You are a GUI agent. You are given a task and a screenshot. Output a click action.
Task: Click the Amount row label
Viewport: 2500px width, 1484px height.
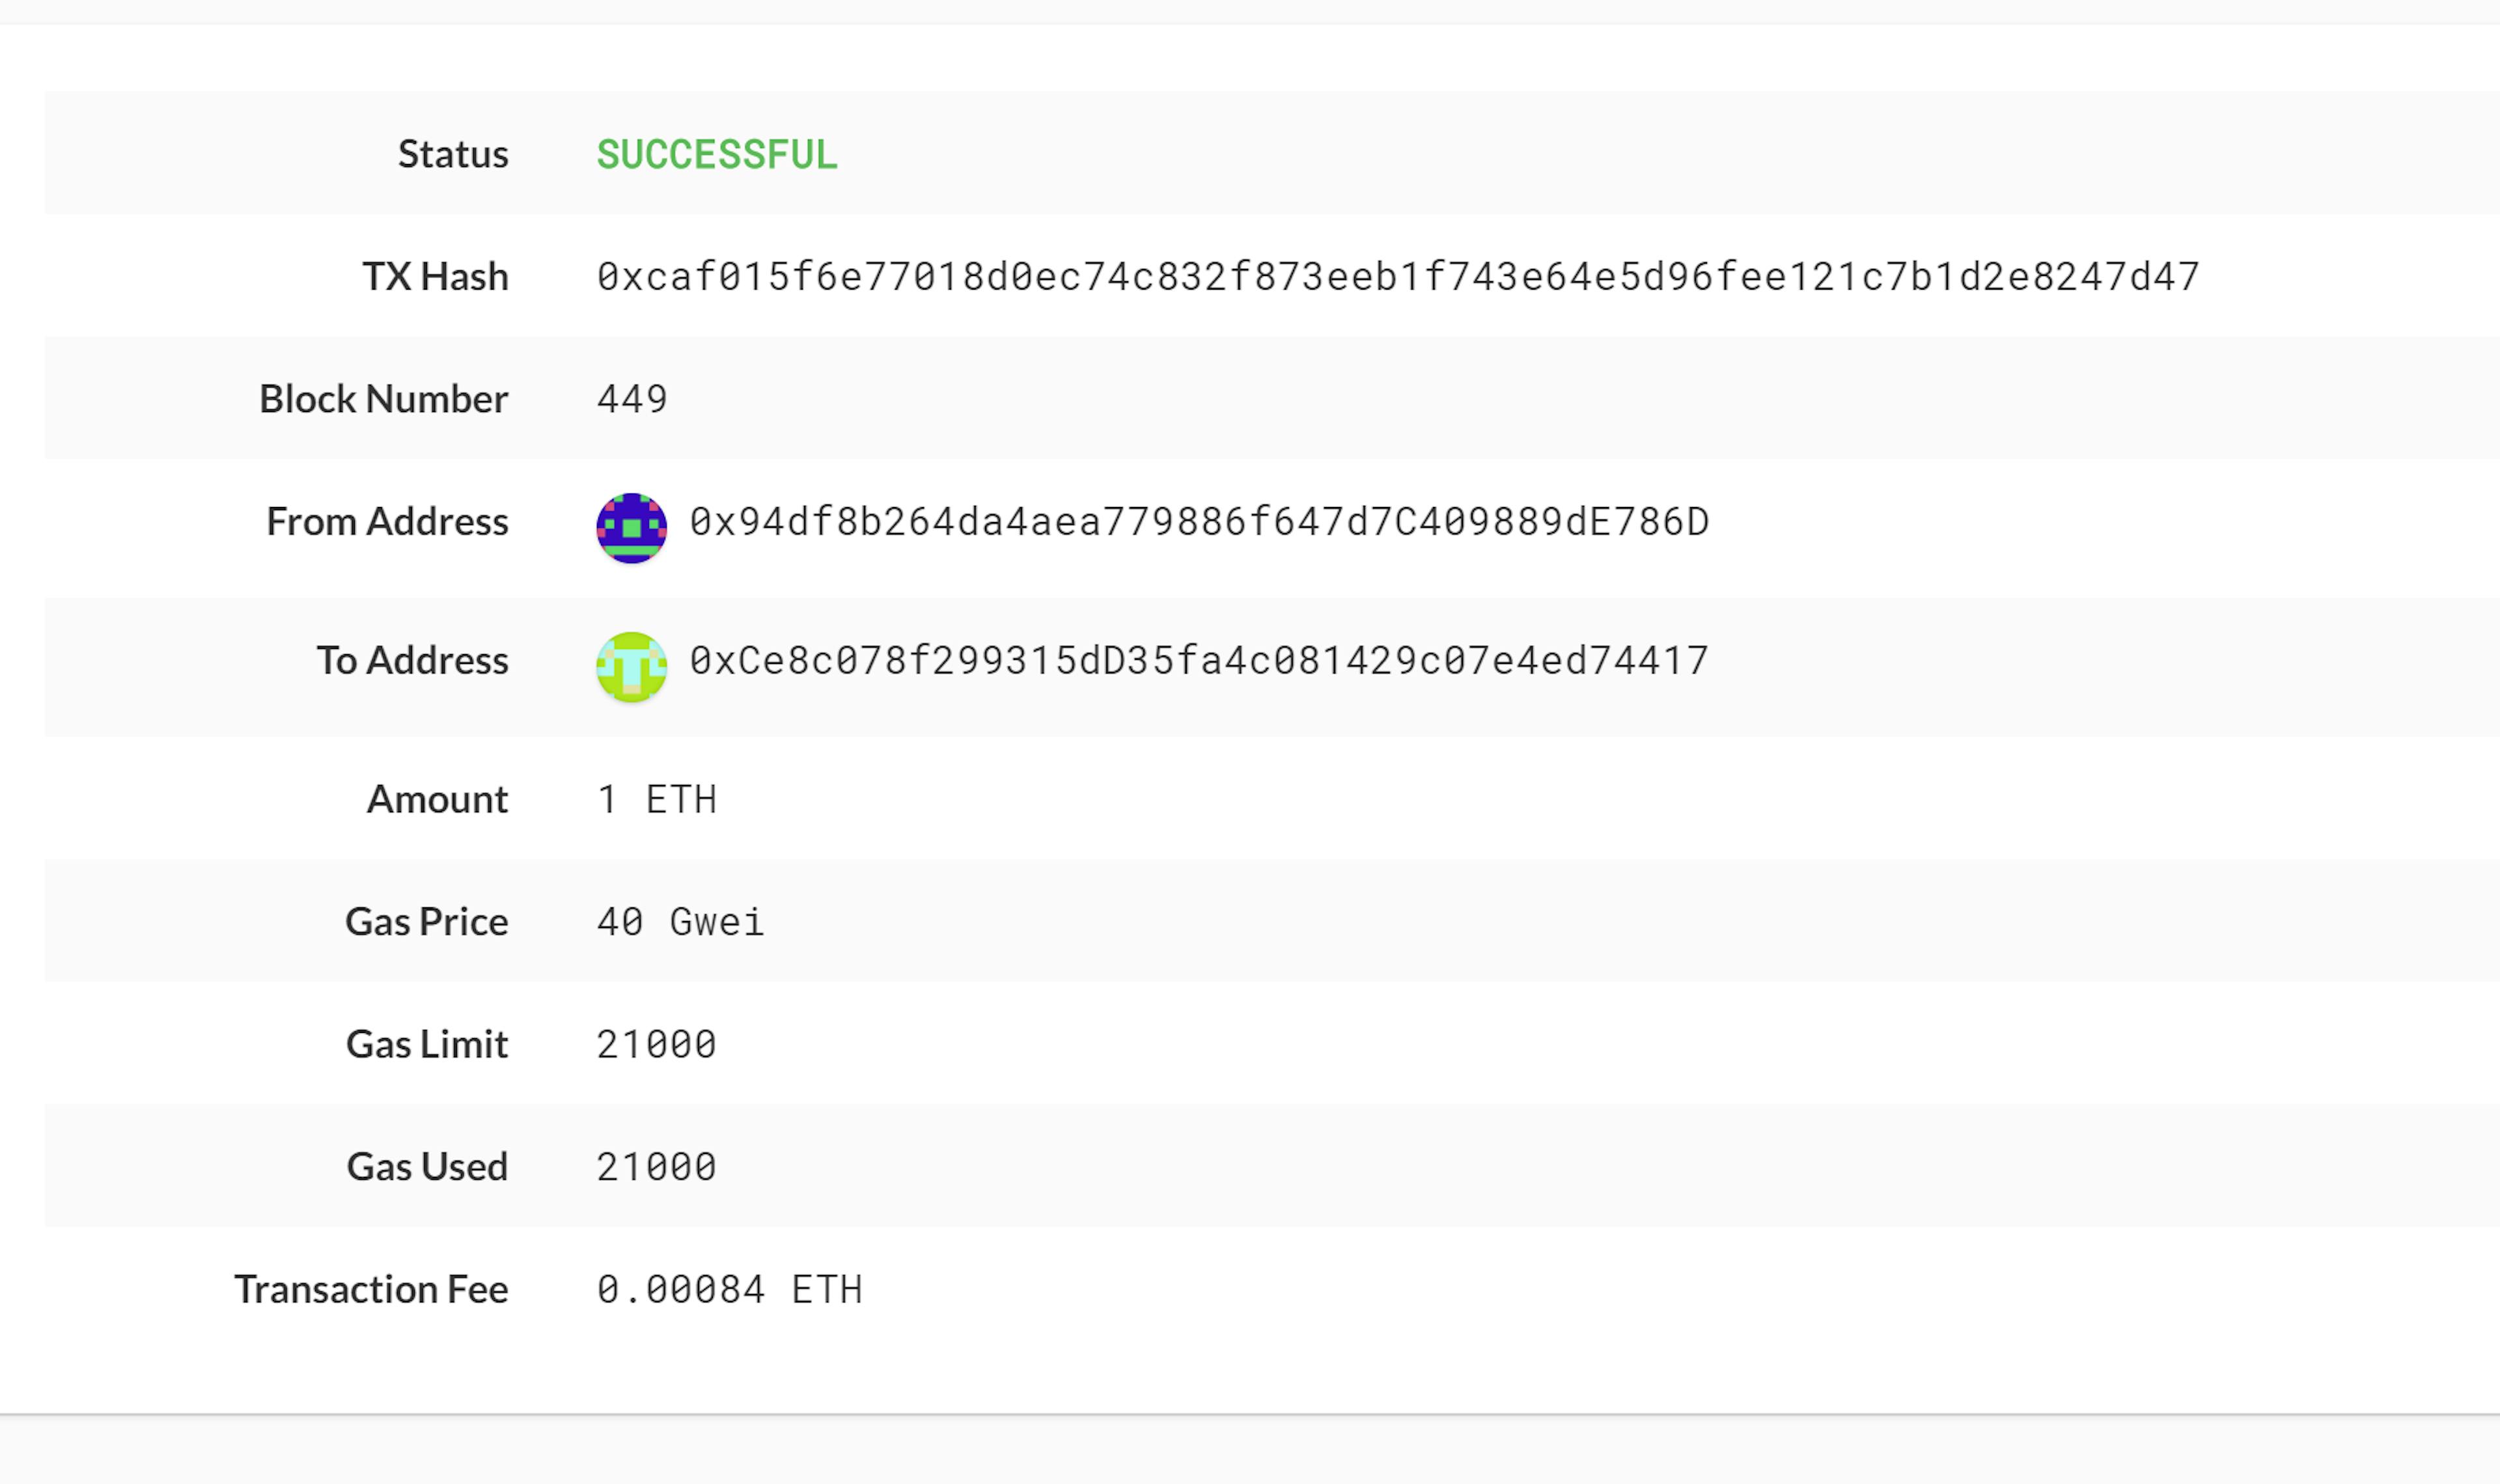tap(438, 799)
